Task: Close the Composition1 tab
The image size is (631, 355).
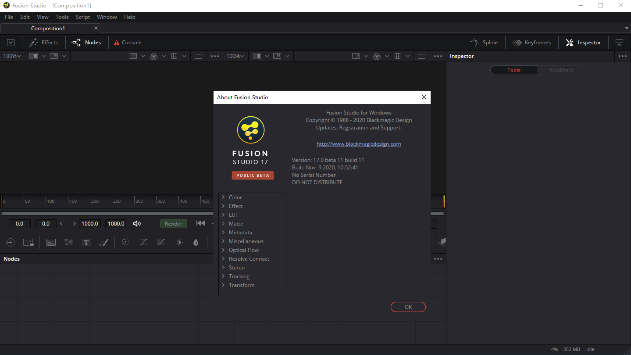Action: [x=96, y=28]
